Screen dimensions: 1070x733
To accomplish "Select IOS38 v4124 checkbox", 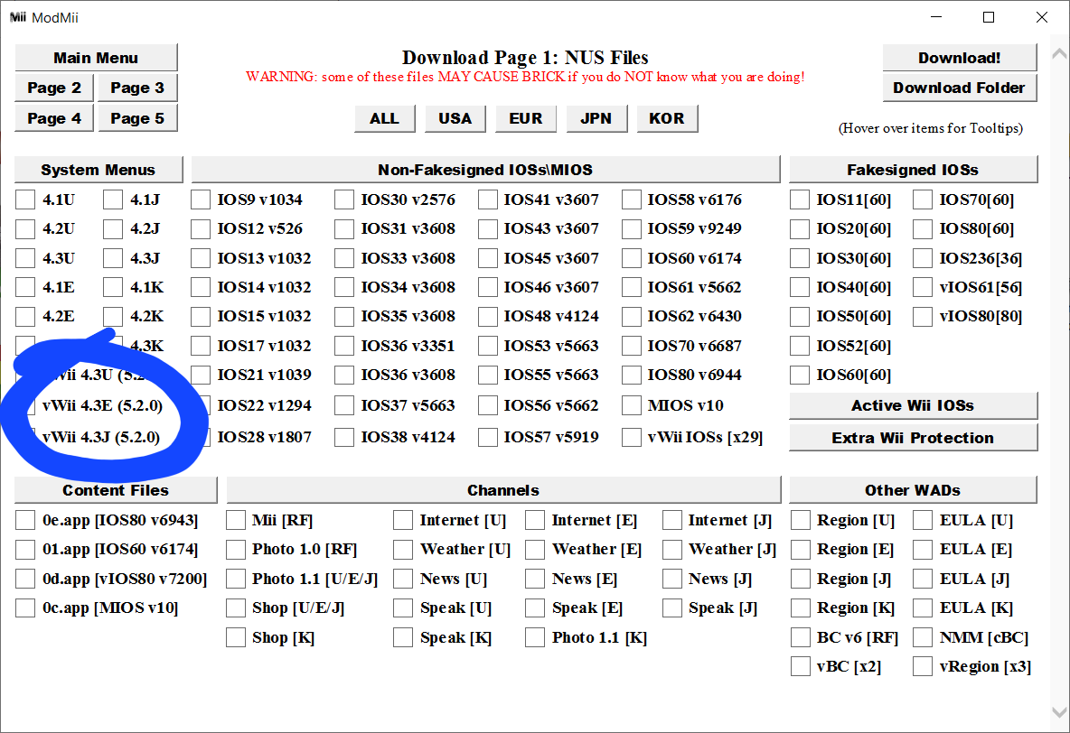I will click(x=344, y=437).
